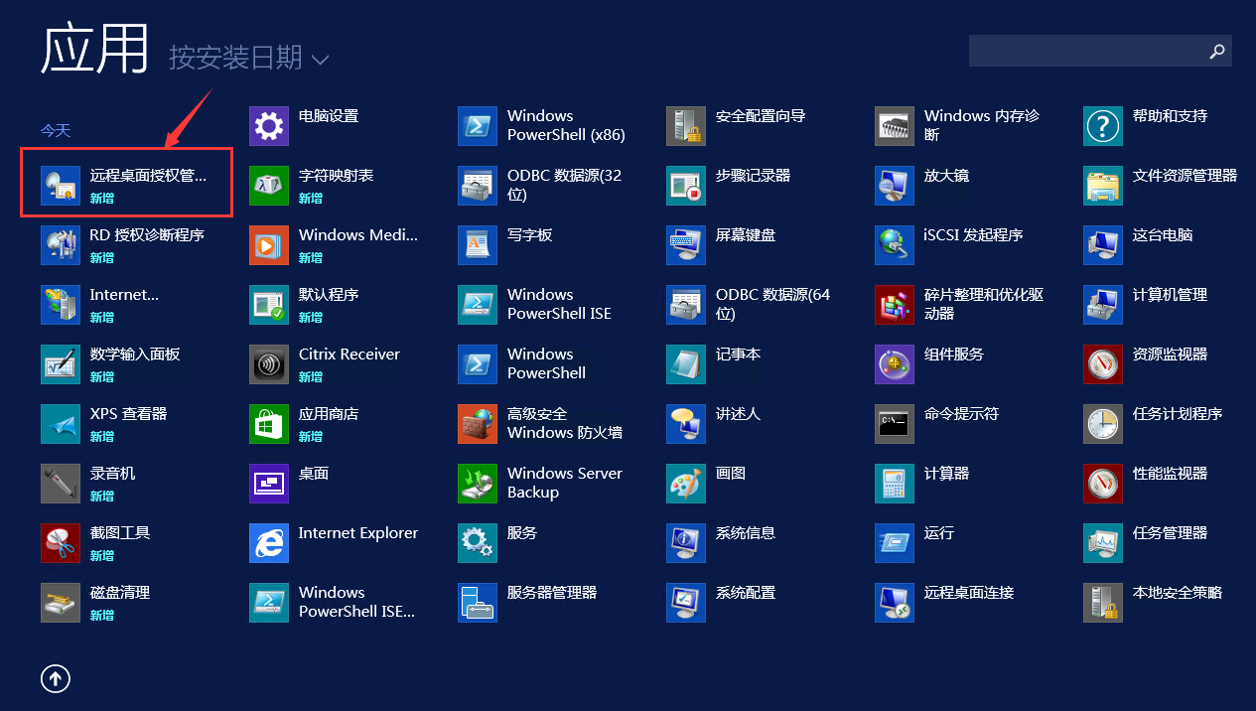Launch 文件资源管理器
Viewport: 1256px width, 711px height.
tap(1161, 186)
